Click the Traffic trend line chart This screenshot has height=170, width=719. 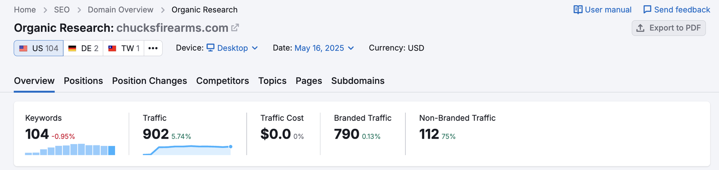[188, 150]
